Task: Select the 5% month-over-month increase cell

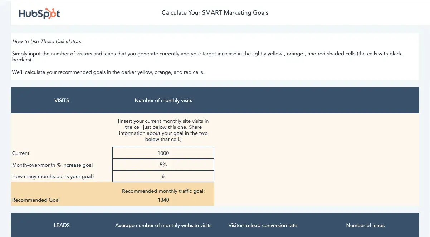Action: 163,165
